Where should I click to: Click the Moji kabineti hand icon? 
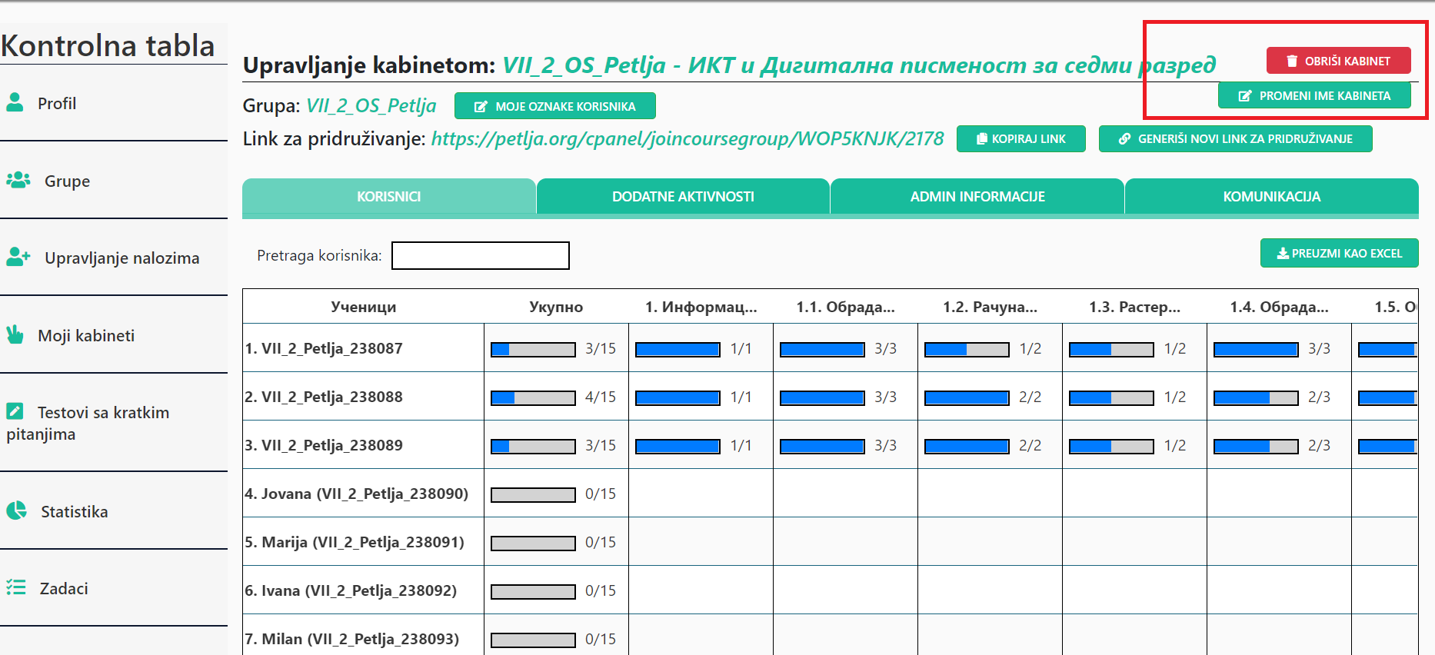[x=15, y=334]
